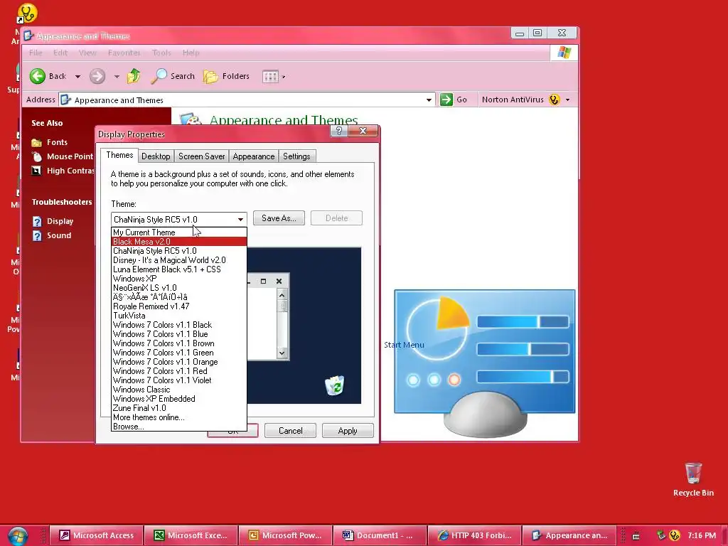This screenshot has width=728, height=546.
Task: Toggle the Folders pane button
Action: [227, 76]
